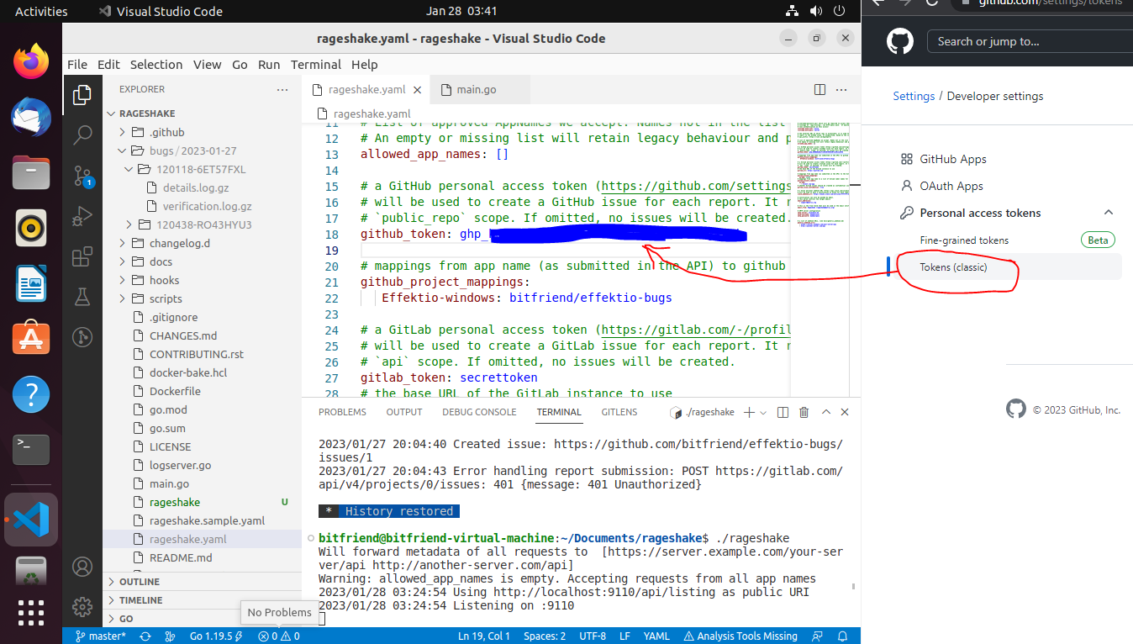
Task: Click the Settings breadcrumb link
Action: (x=914, y=95)
